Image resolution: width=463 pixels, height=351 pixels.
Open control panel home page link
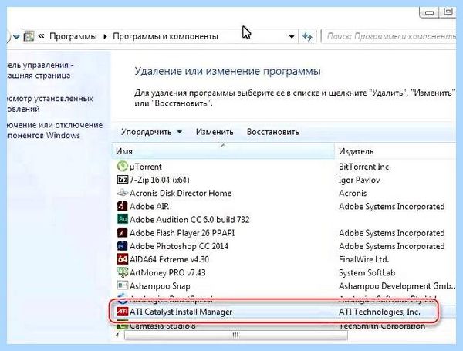pyautogui.click(x=40, y=70)
